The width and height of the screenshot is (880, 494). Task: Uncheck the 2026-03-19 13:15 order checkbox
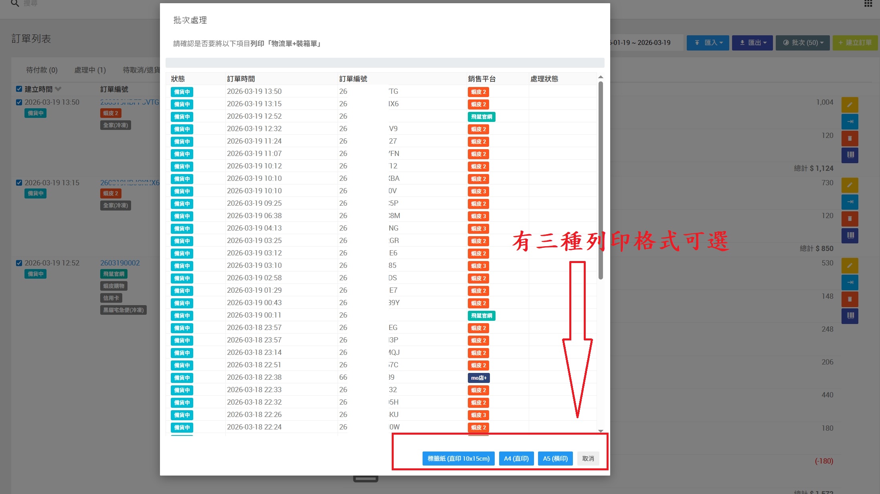tap(19, 183)
